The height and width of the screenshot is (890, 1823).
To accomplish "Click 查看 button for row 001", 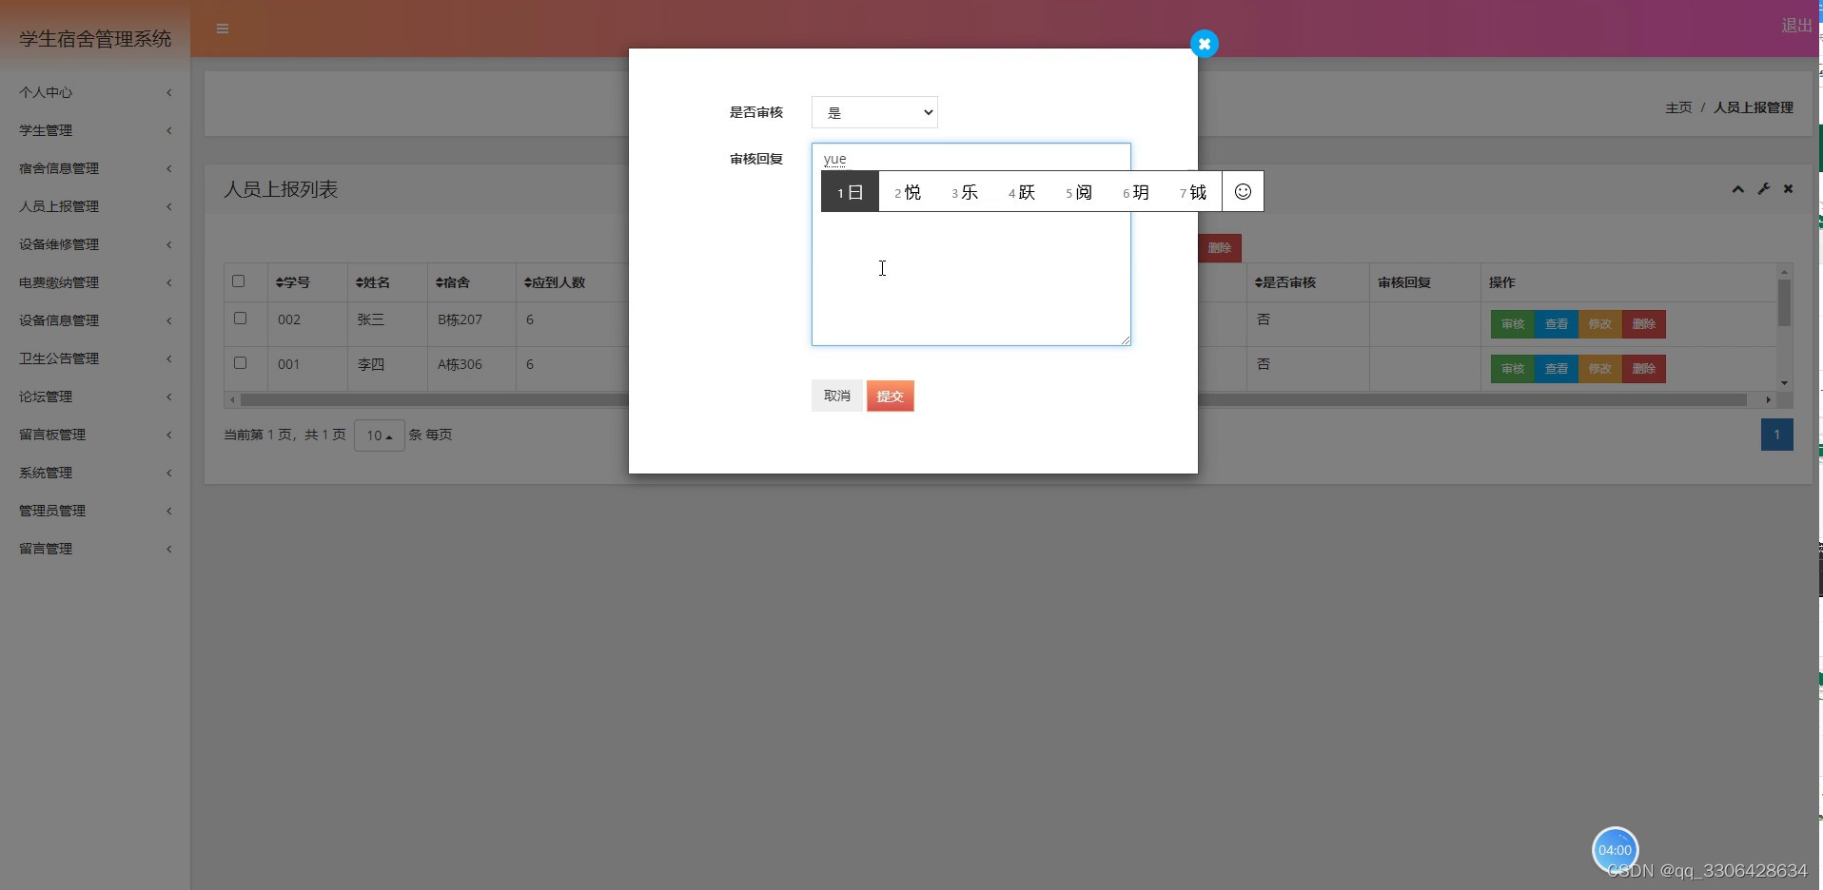I will 1557,369.
